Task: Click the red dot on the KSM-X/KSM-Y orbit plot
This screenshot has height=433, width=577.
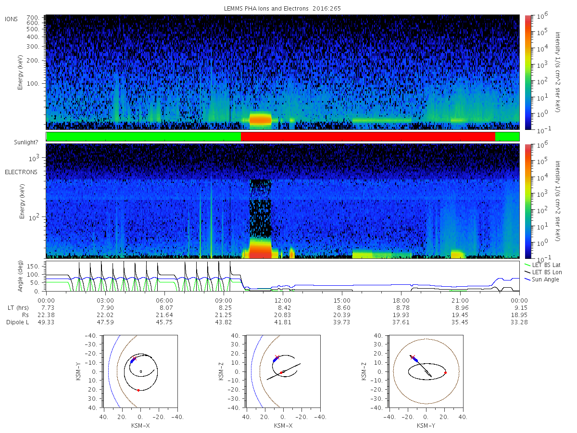Action: click(x=138, y=390)
